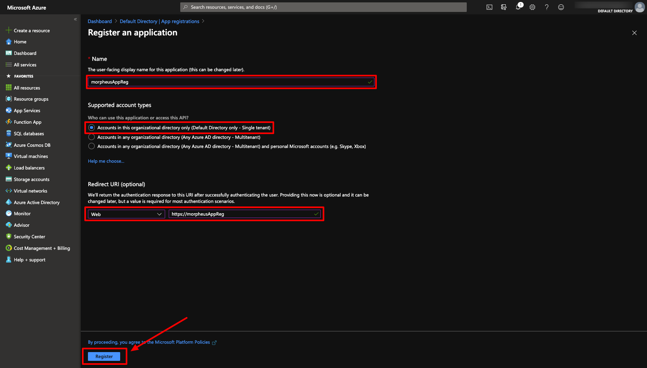647x368 pixels.
Task: Select single tenant account type option
Action: 91,127
